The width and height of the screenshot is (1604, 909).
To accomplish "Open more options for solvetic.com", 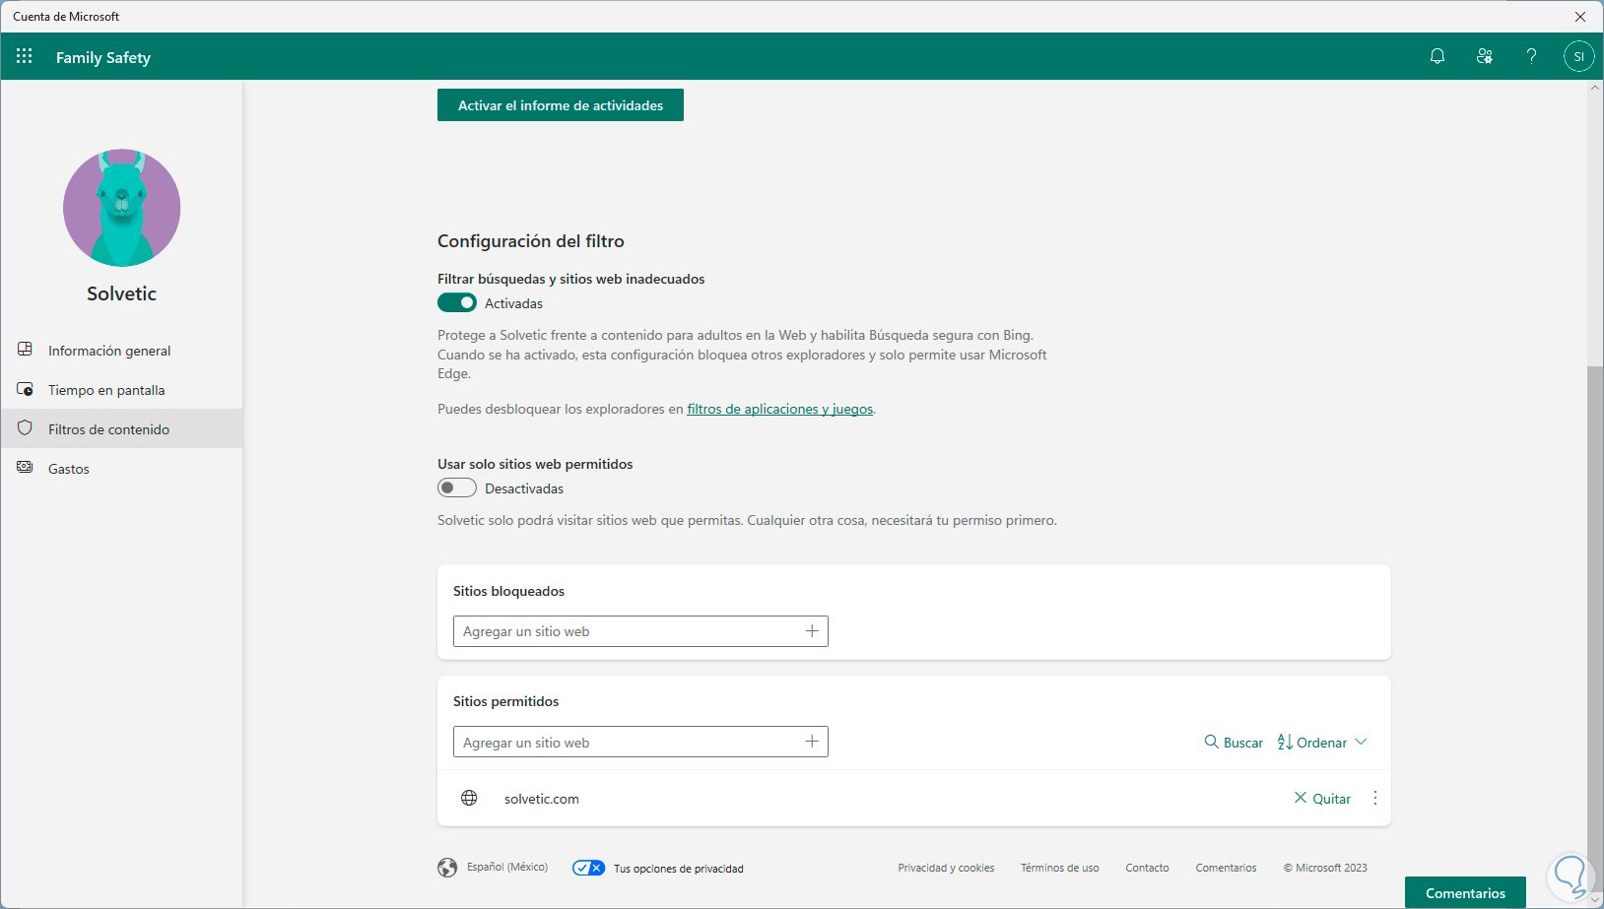I will [1375, 798].
